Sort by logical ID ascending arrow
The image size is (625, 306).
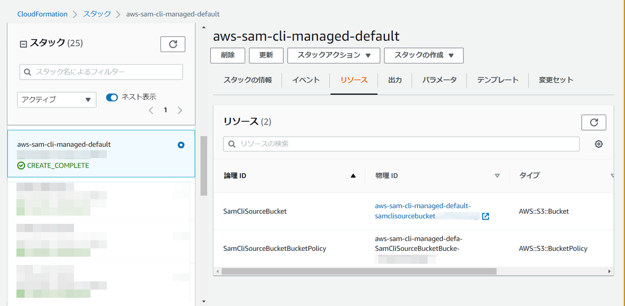pyautogui.click(x=353, y=176)
